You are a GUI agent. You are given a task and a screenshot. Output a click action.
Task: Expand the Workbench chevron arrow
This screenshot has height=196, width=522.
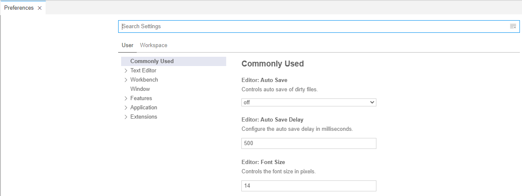126,80
